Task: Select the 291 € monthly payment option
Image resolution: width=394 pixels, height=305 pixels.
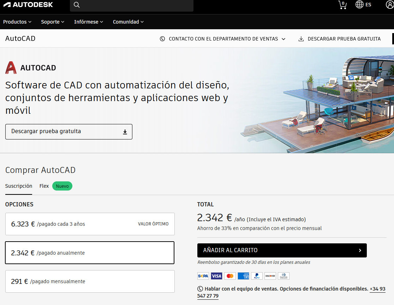Action: (x=90, y=281)
